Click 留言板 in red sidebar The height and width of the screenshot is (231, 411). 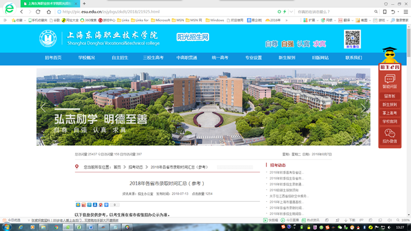390,96
